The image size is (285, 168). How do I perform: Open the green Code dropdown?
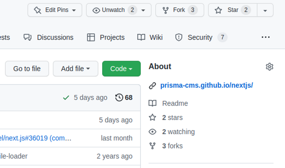[x=121, y=69]
